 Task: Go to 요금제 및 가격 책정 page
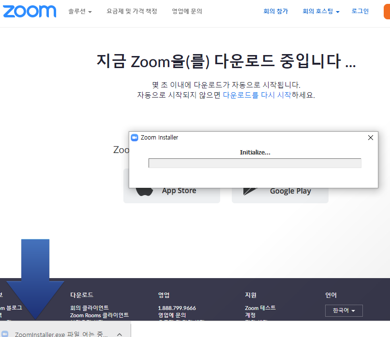click(132, 11)
